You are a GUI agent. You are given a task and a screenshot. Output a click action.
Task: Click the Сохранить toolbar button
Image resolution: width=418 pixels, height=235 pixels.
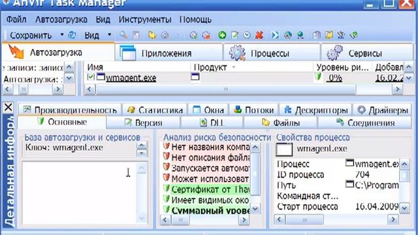point(31,35)
